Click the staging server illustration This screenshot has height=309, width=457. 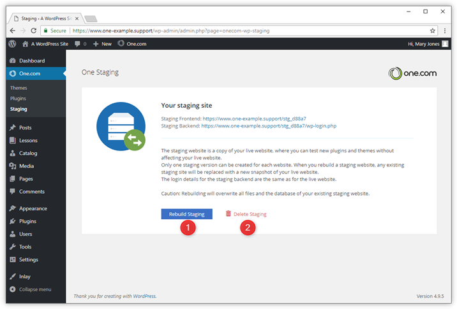121,126
